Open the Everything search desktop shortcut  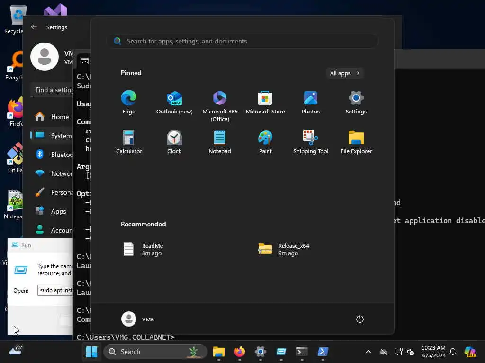(x=14, y=65)
